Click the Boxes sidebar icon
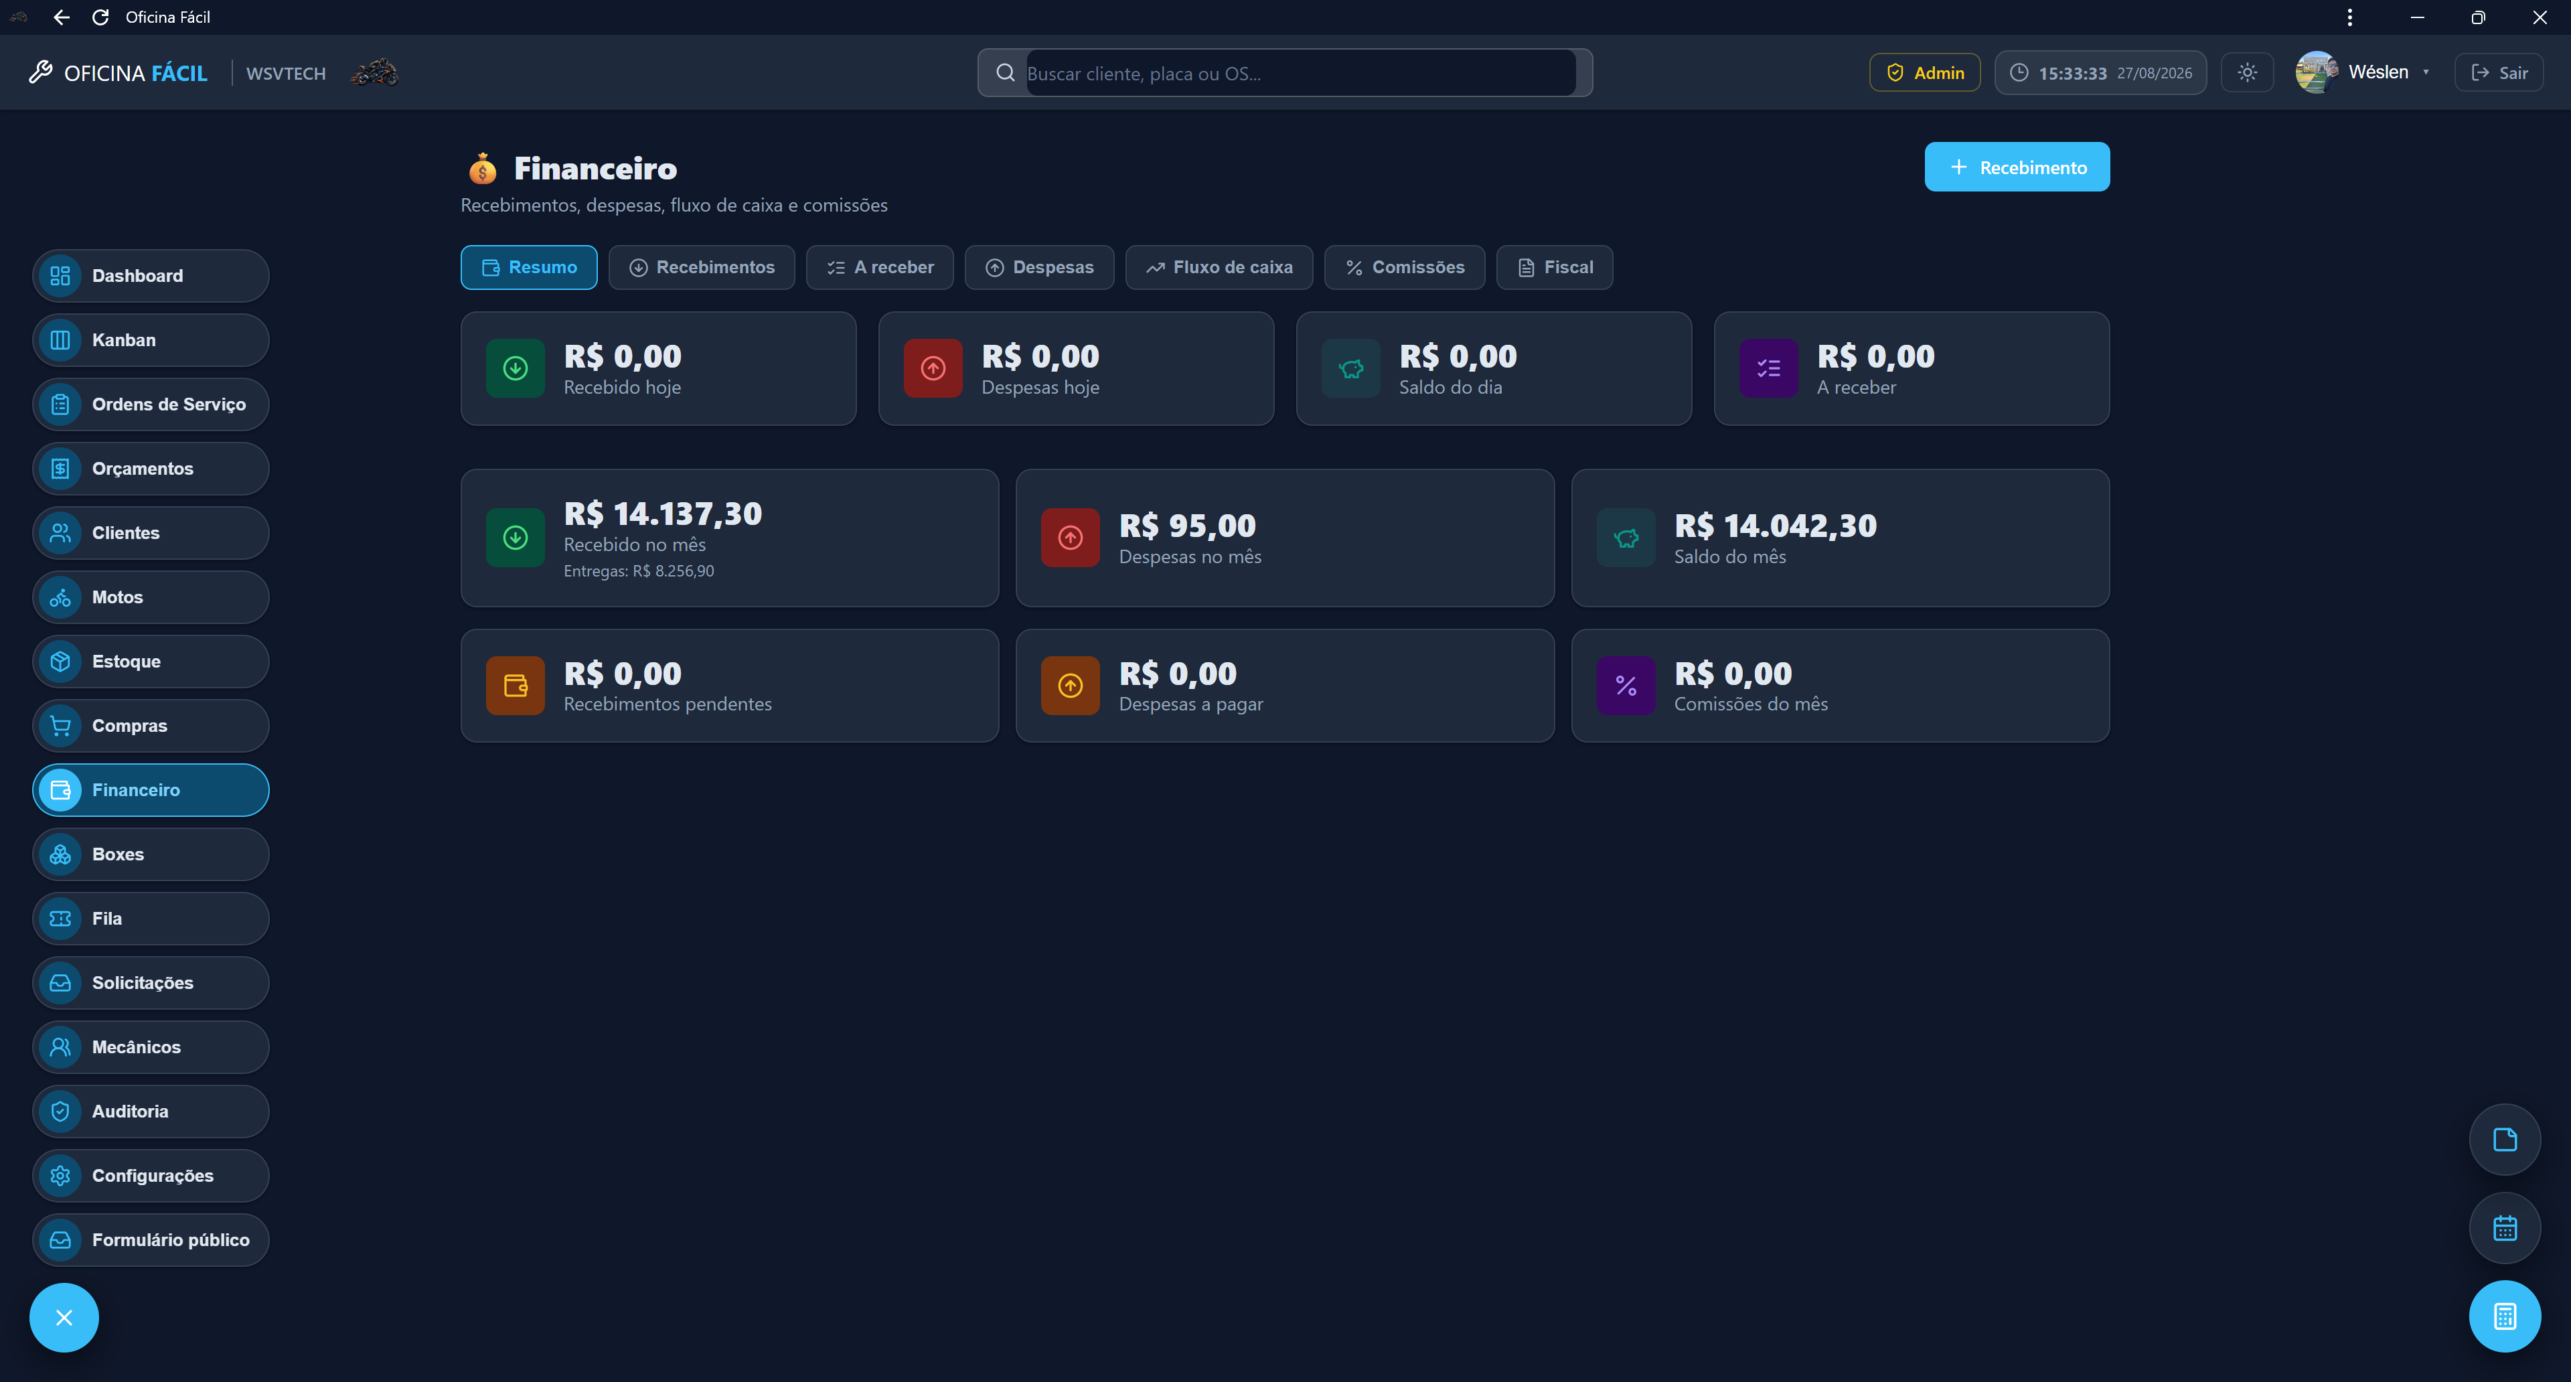Image resolution: width=2571 pixels, height=1382 pixels. point(60,854)
